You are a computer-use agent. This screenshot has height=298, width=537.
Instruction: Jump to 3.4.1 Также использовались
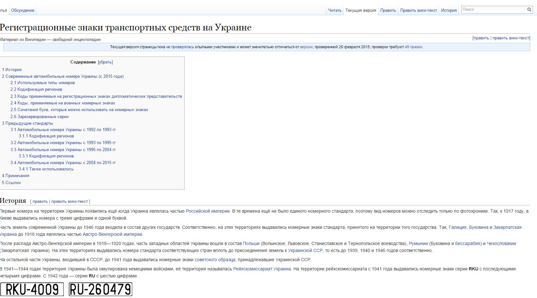pos(46,169)
